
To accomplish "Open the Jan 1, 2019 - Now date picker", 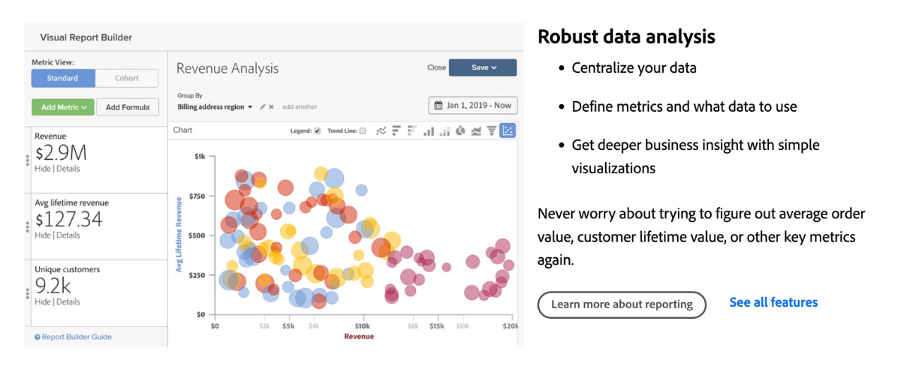I will [x=473, y=106].
